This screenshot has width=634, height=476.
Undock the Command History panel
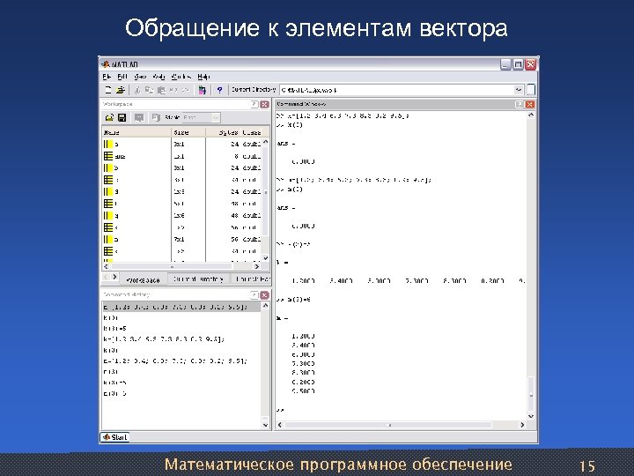(254, 295)
